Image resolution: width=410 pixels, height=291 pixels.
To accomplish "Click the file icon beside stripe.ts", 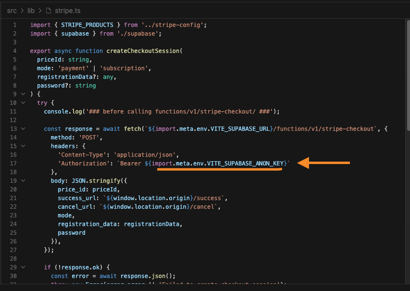I will pos(49,11).
